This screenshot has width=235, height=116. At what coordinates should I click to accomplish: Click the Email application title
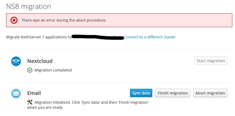click(x=34, y=93)
